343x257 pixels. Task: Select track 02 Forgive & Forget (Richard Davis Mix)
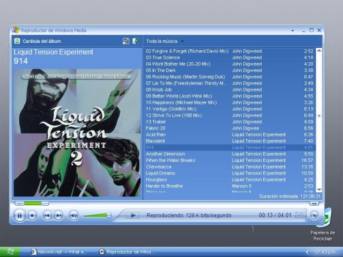230,51
